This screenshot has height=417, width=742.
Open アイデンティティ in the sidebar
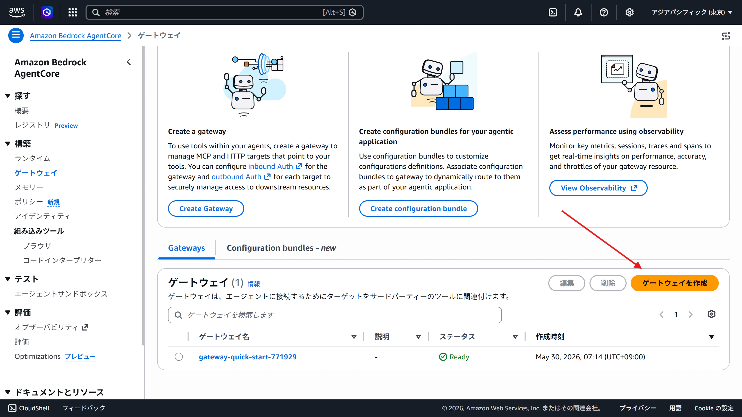pyautogui.click(x=42, y=216)
